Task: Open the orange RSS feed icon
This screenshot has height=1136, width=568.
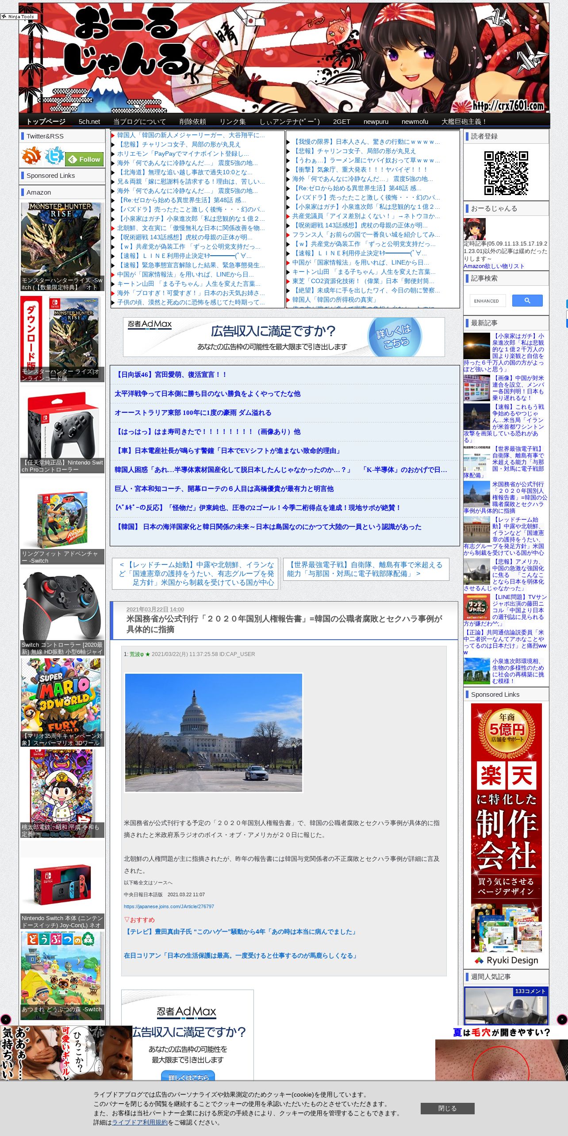Action: coord(31,156)
